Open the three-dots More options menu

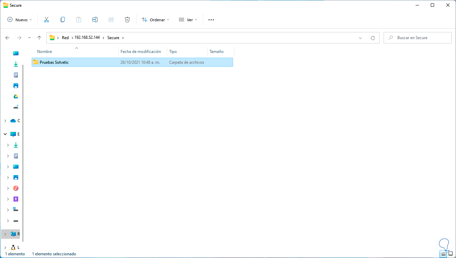click(211, 20)
